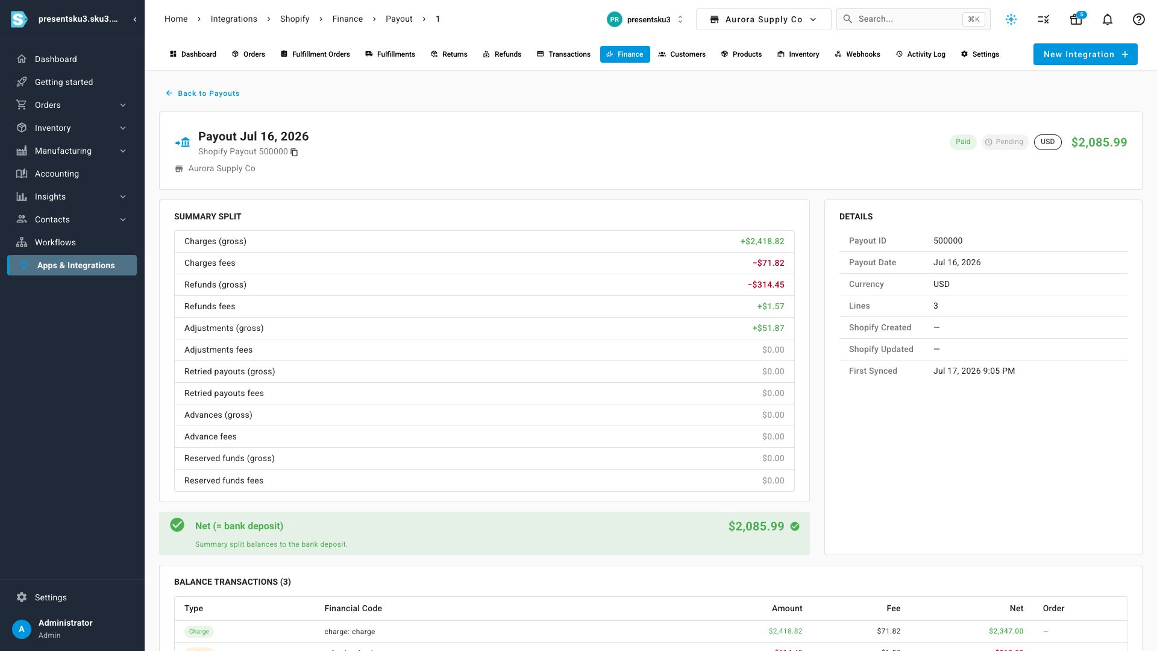This screenshot has height=651, width=1157.
Task: Click the Workflows sidebar icon
Action: (22, 242)
